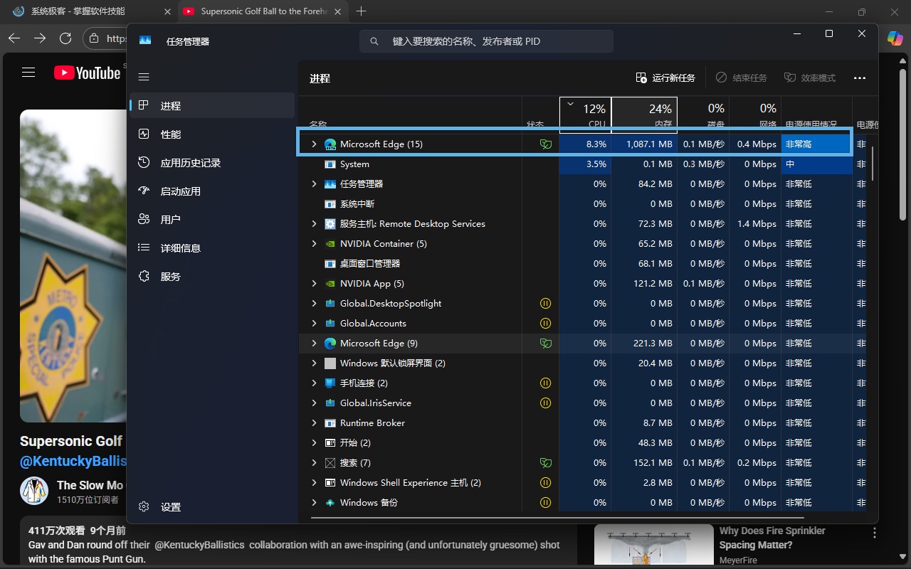Expand Microsoft Edge (9) process group

pos(314,343)
